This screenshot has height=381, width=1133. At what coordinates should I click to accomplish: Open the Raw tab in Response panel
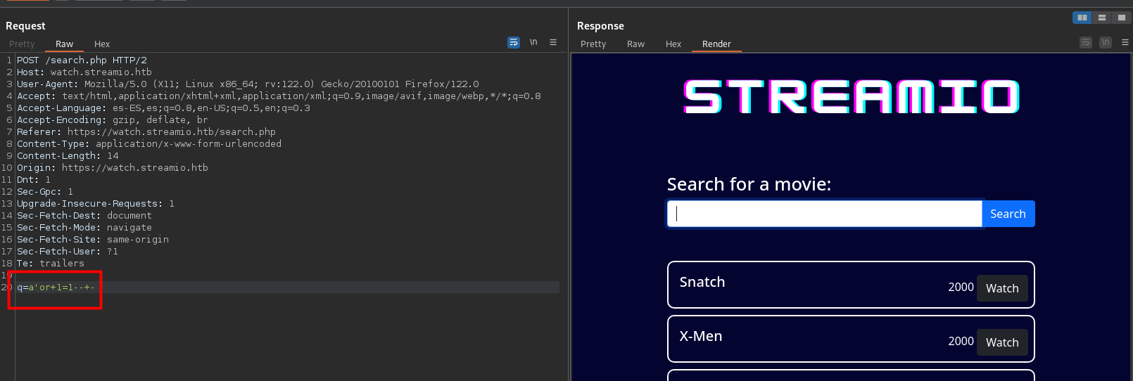(635, 44)
